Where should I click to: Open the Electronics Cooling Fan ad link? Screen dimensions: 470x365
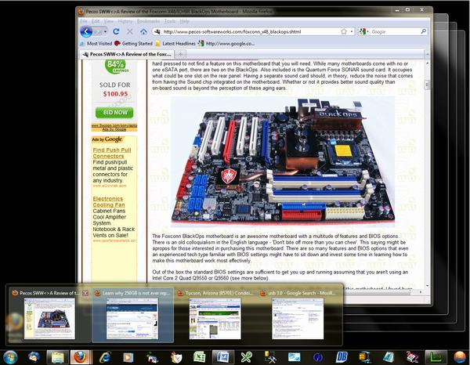(x=109, y=201)
